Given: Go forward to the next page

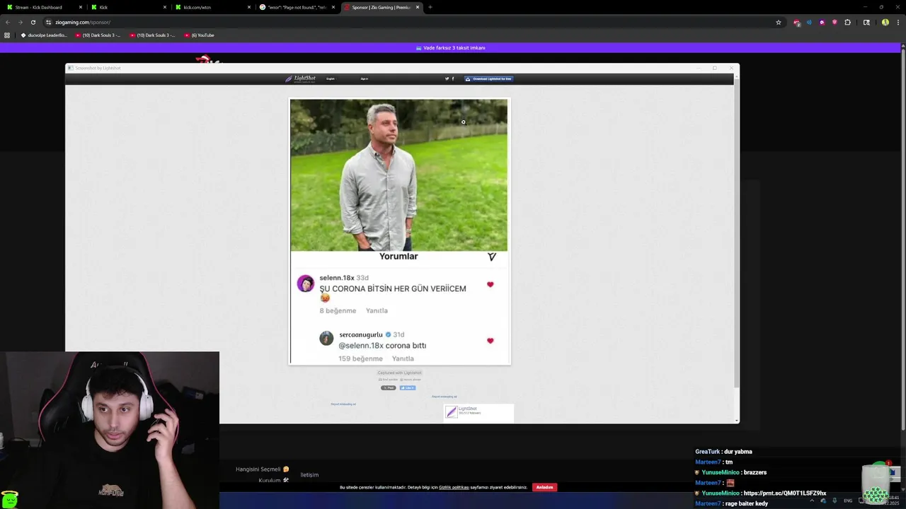Looking at the screenshot, I should coord(20,22).
